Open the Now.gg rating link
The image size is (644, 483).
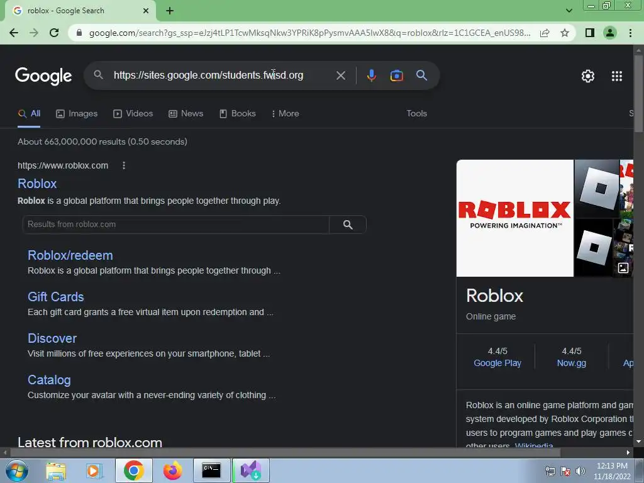(x=571, y=363)
